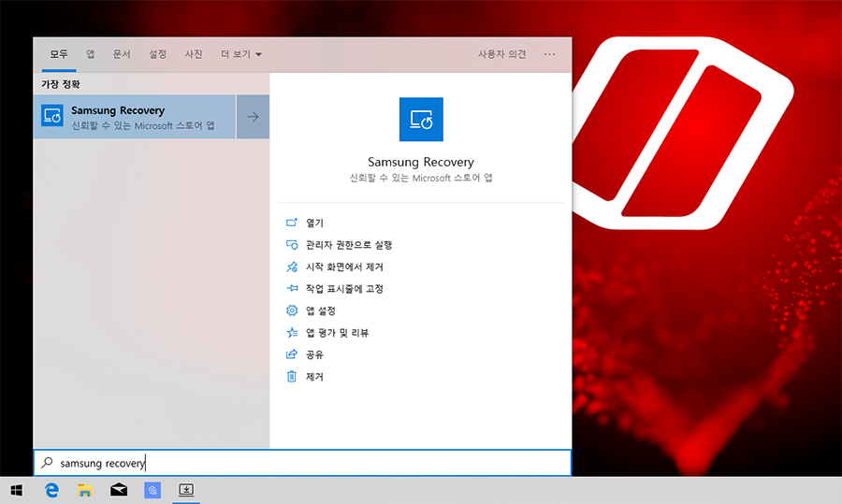Click Samsung Recovery icon in result list

coord(52,116)
